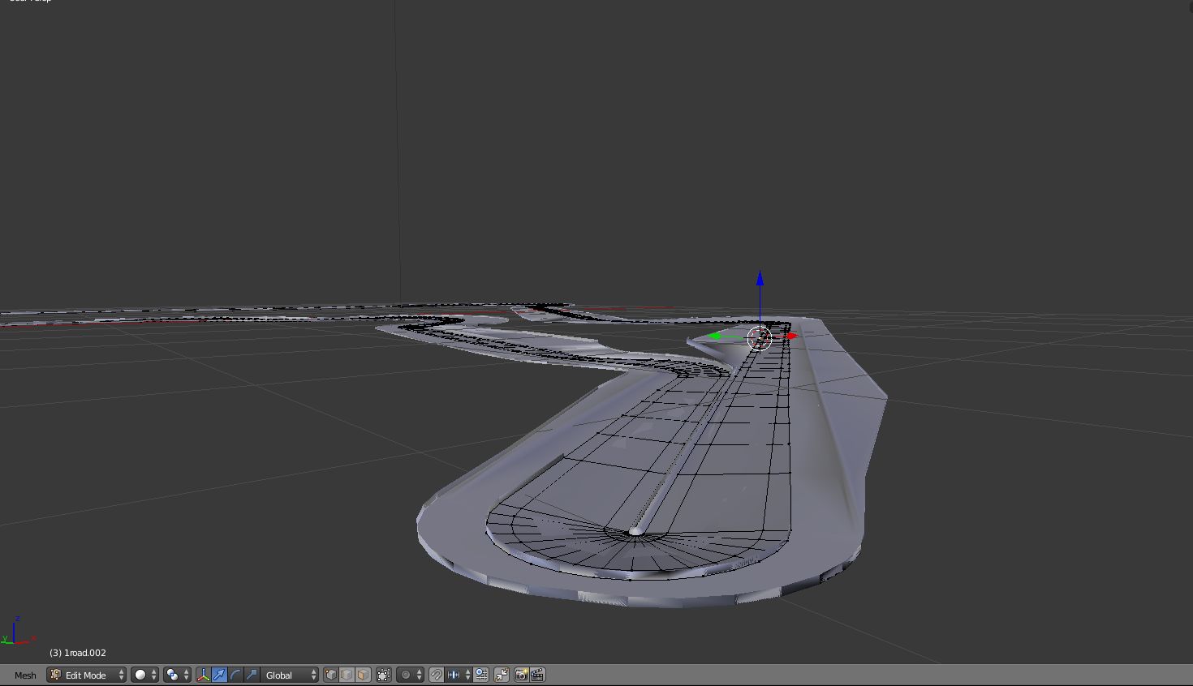The width and height of the screenshot is (1193, 686).
Task: Open the Mesh menu
Action: [25, 675]
